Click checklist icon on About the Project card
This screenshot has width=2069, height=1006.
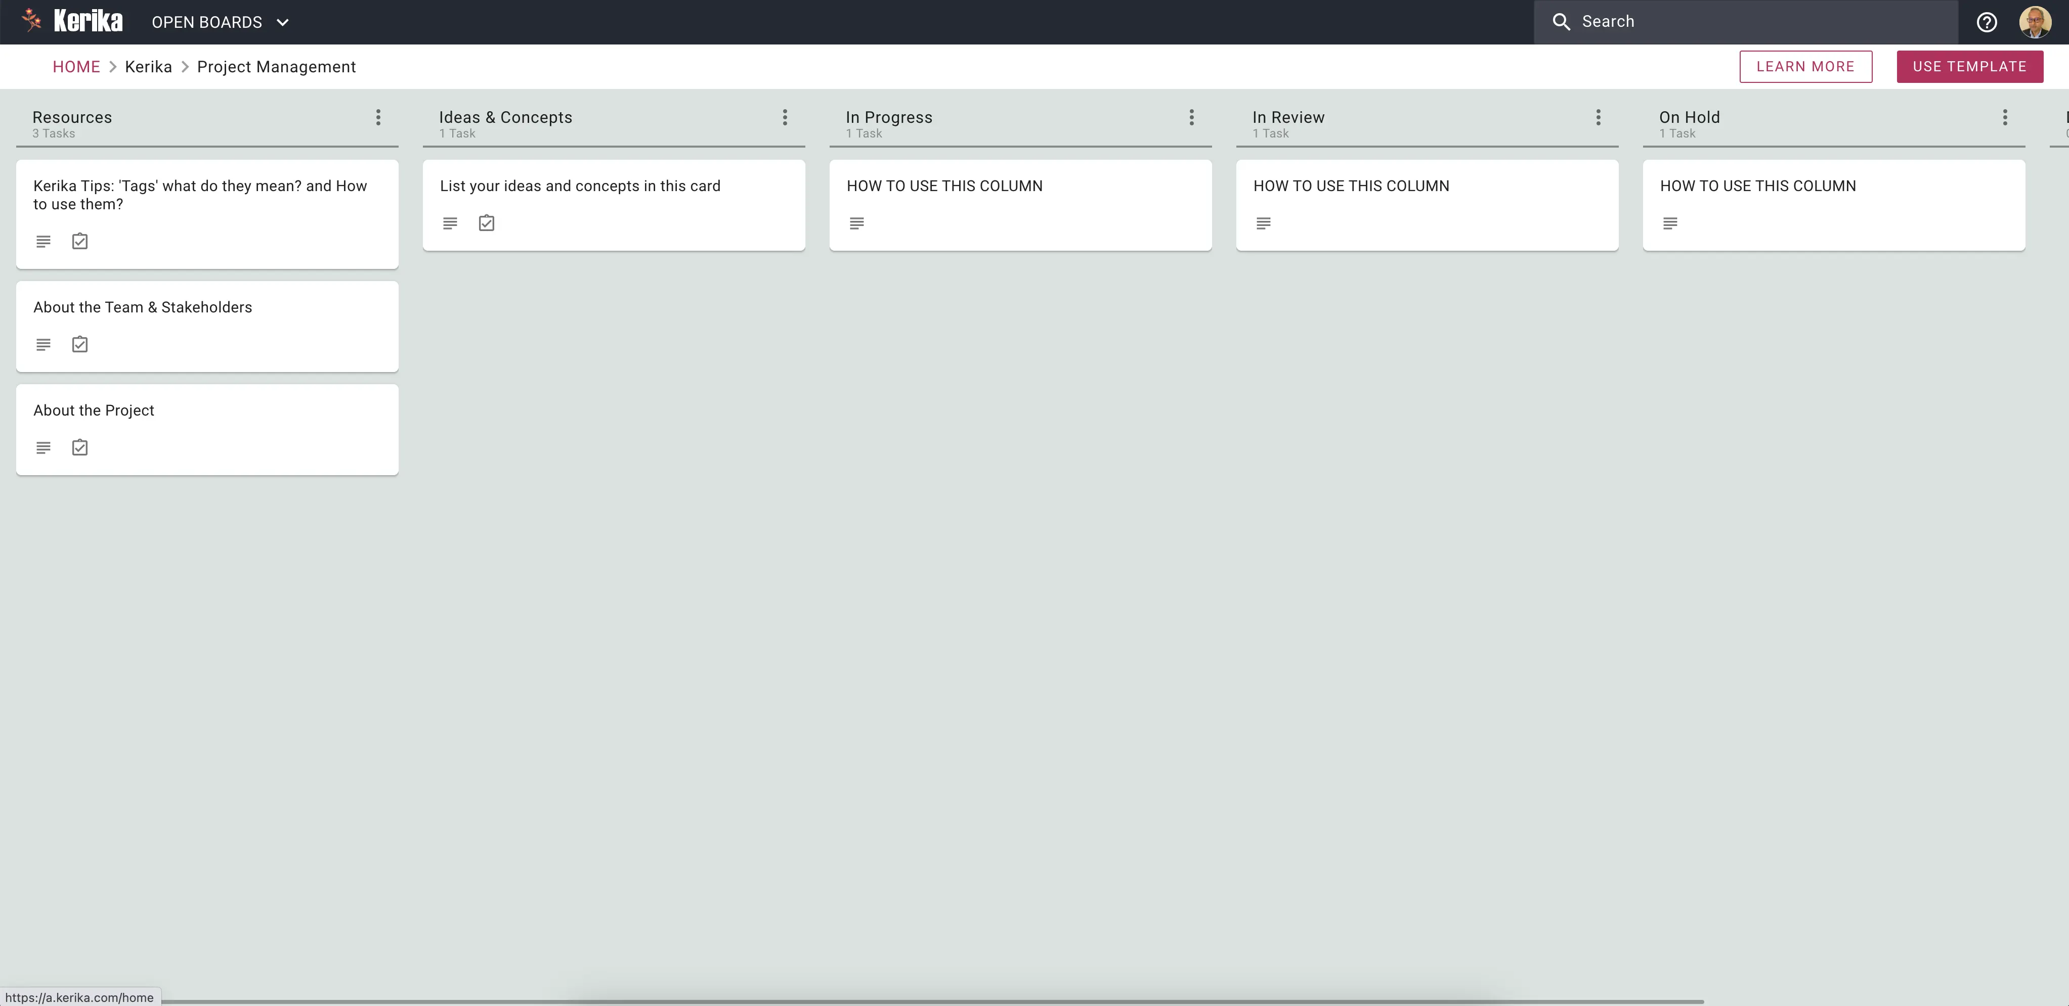[x=79, y=447]
